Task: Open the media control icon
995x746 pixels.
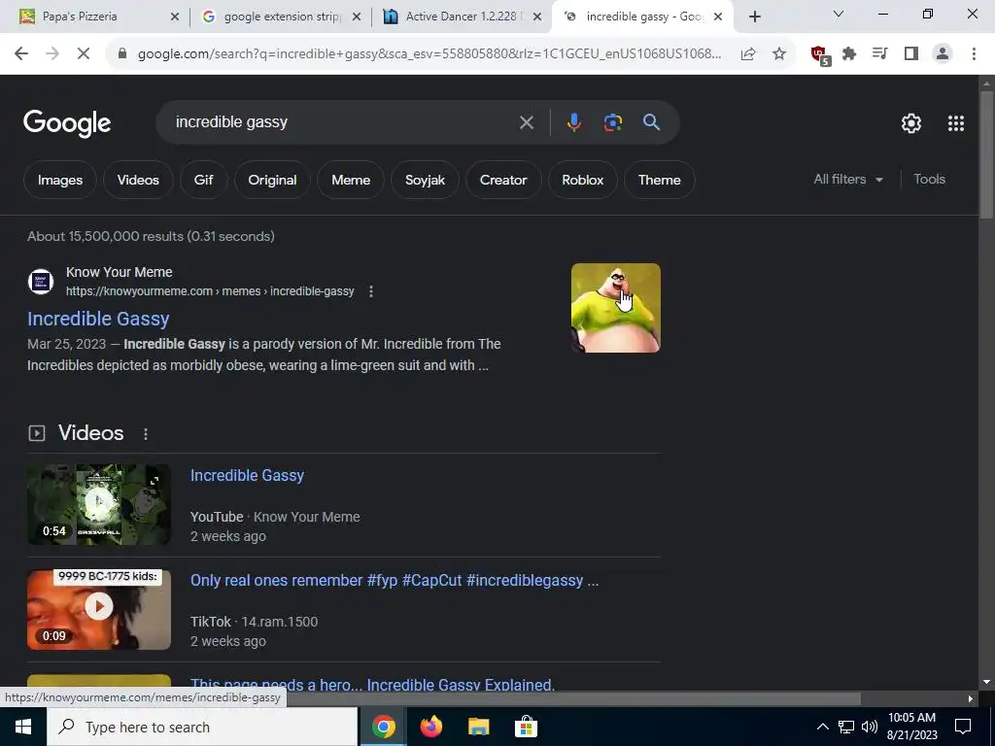Action: click(880, 54)
